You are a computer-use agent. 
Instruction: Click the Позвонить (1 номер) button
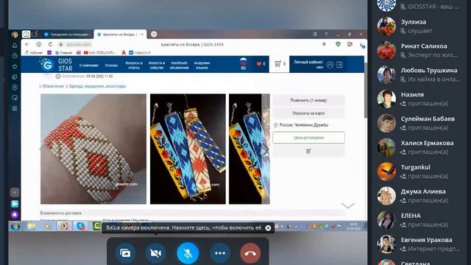[x=308, y=100]
